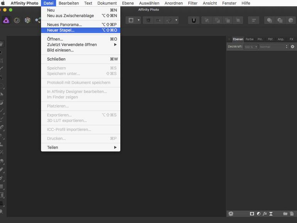Screen dimensions: 297x223
Task: Open the Layers panel gear settings
Action: [292, 47]
